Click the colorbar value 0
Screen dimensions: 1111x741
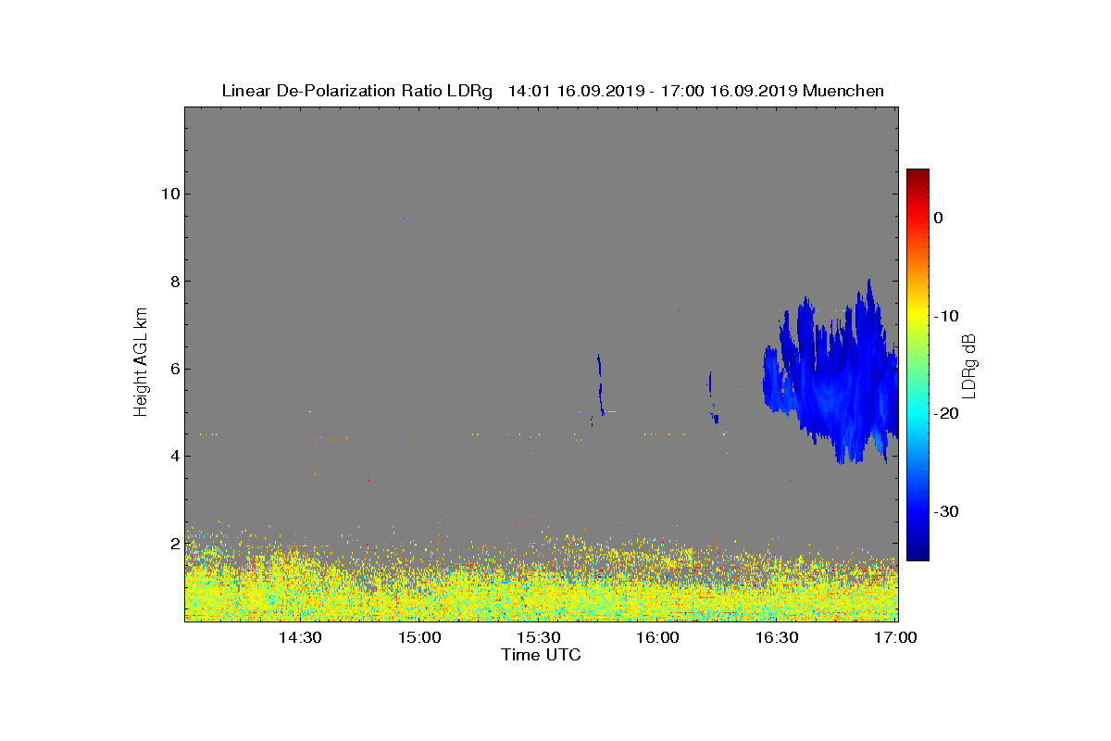(939, 218)
